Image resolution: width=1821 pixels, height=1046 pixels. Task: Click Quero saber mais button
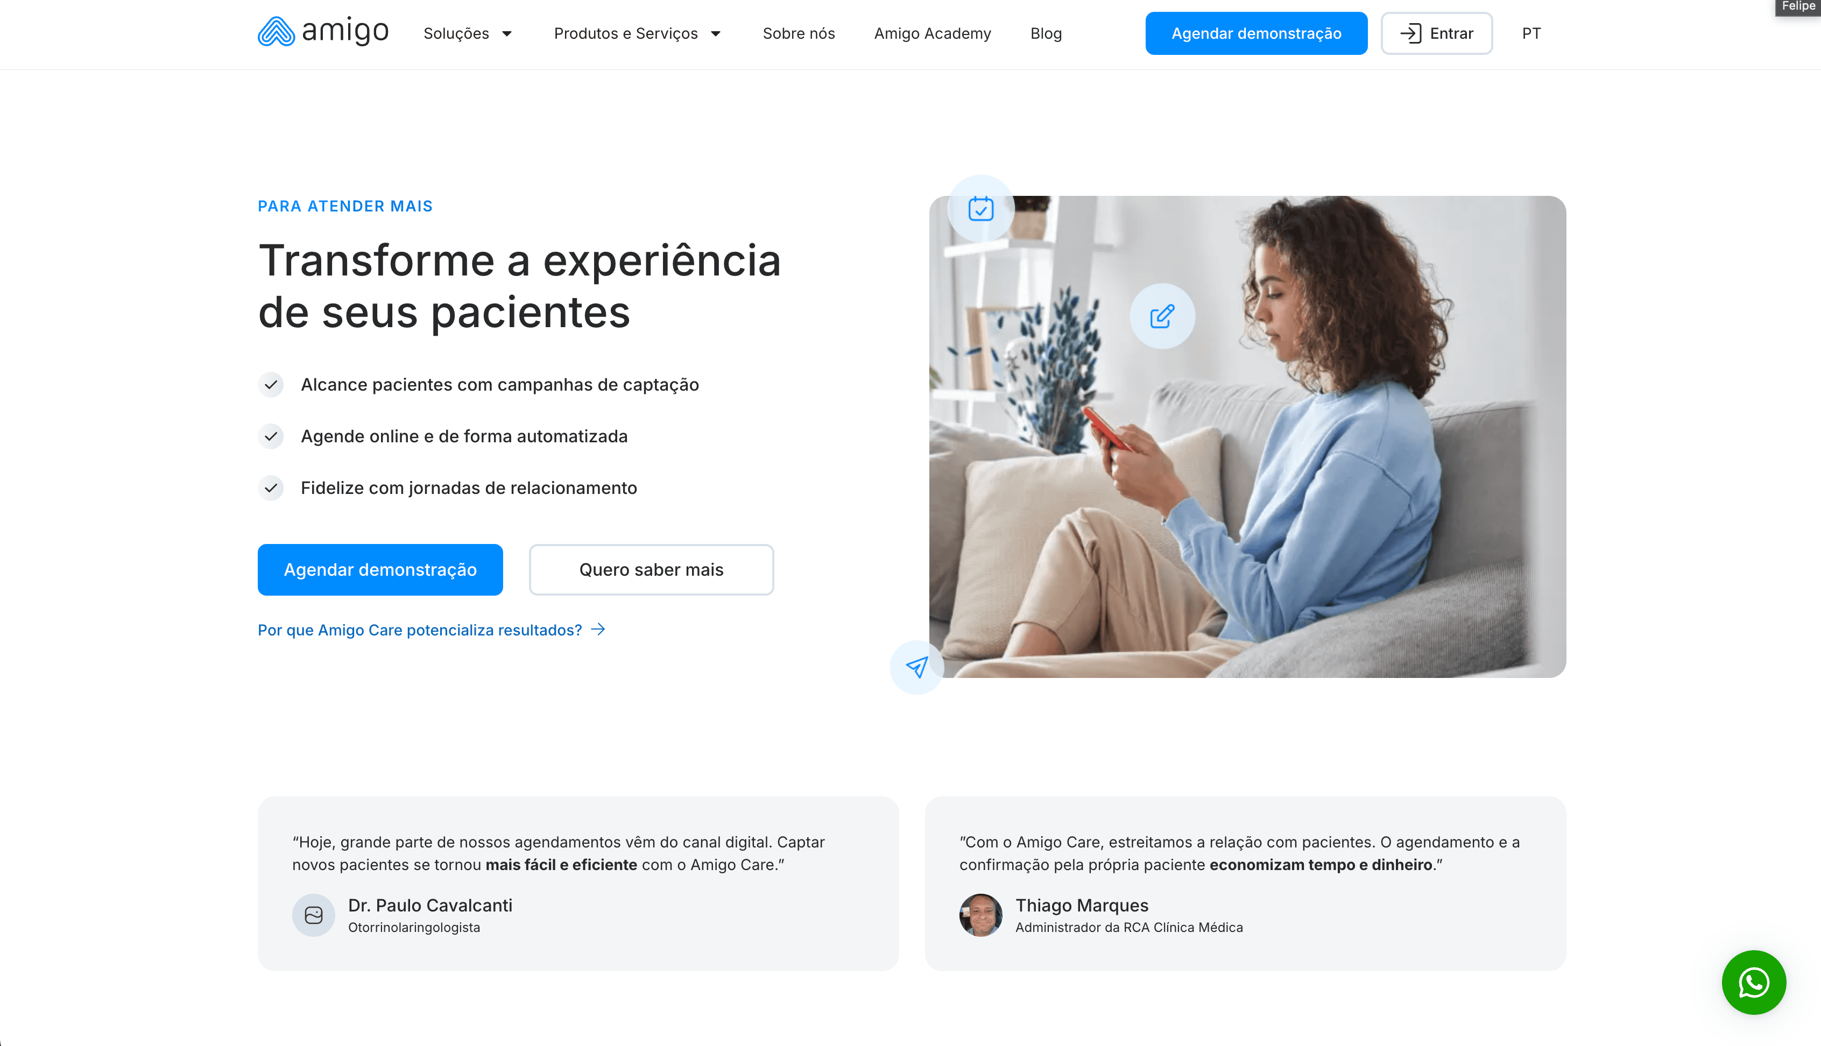coord(651,569)
